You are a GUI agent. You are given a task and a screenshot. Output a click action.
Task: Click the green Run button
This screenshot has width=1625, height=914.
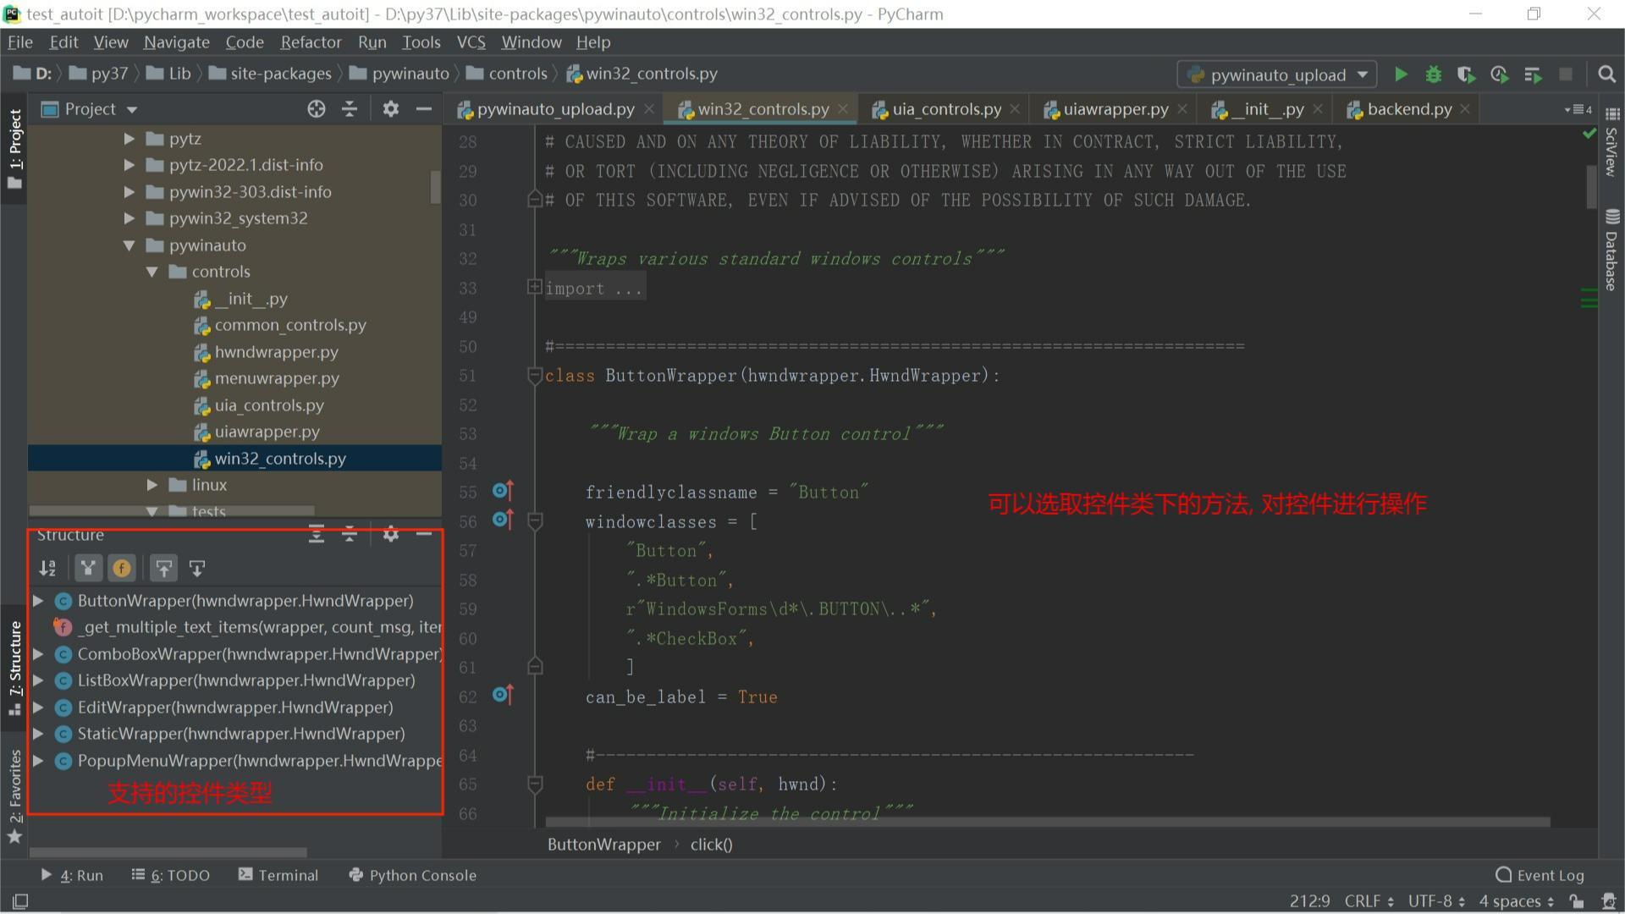coord(1401,74)
